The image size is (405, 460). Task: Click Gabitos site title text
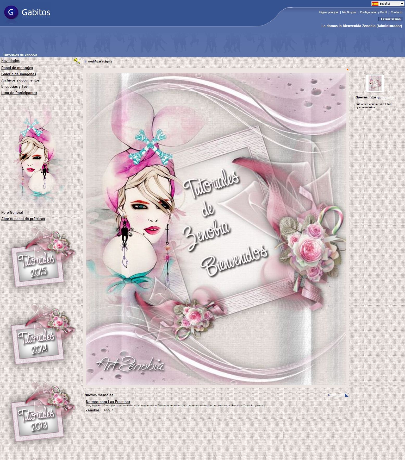coord(36,12)
